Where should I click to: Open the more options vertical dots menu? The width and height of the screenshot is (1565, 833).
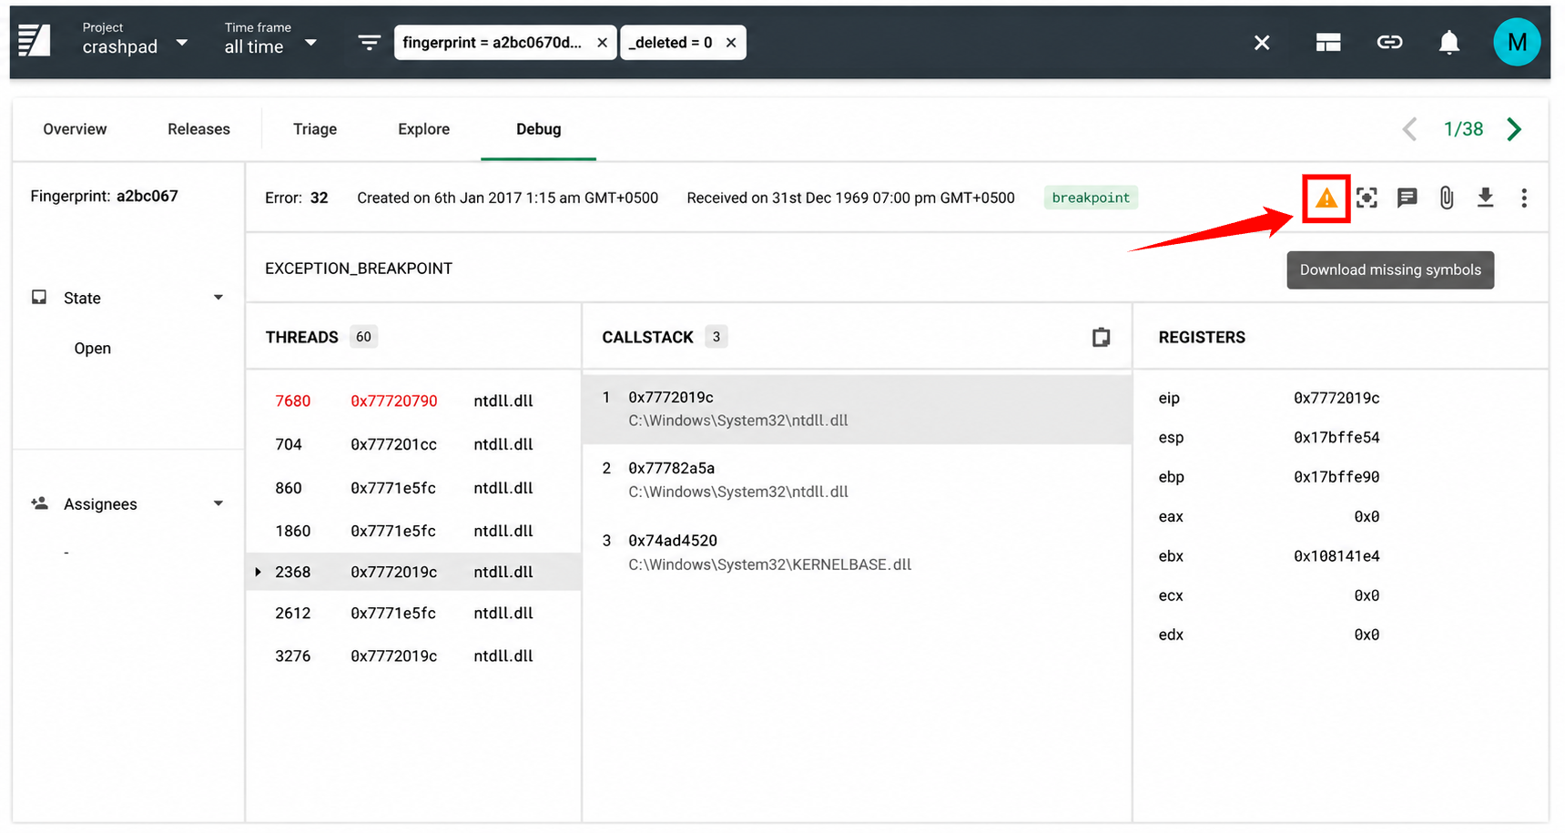[x=1524, y=198]
